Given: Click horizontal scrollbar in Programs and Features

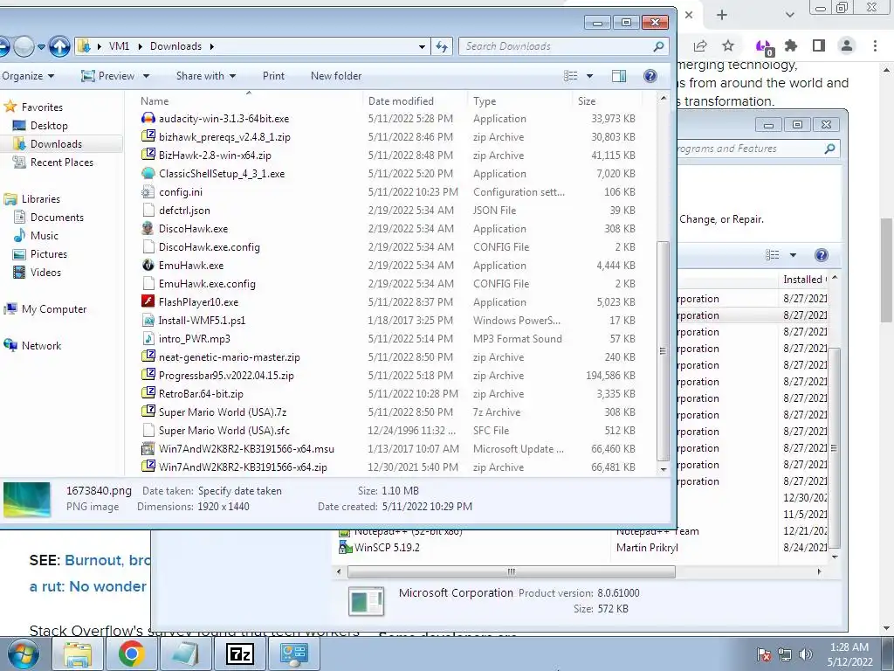Looking at the screenshot, I should pyautogui.click(x=512, y=571).
